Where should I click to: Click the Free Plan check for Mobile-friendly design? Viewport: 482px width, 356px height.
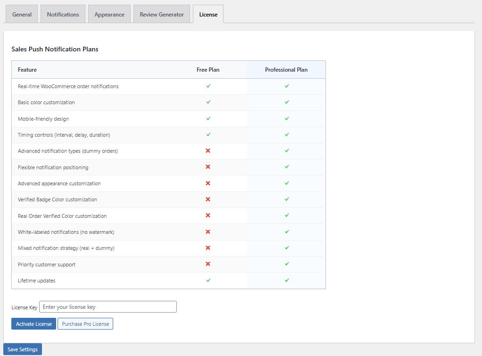tap(208, 119)
